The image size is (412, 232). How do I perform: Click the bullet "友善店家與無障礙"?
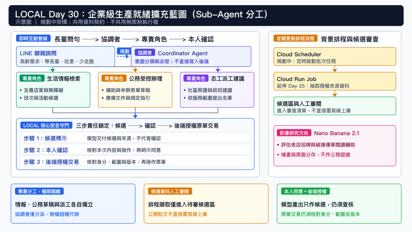(x=43, y=90)
